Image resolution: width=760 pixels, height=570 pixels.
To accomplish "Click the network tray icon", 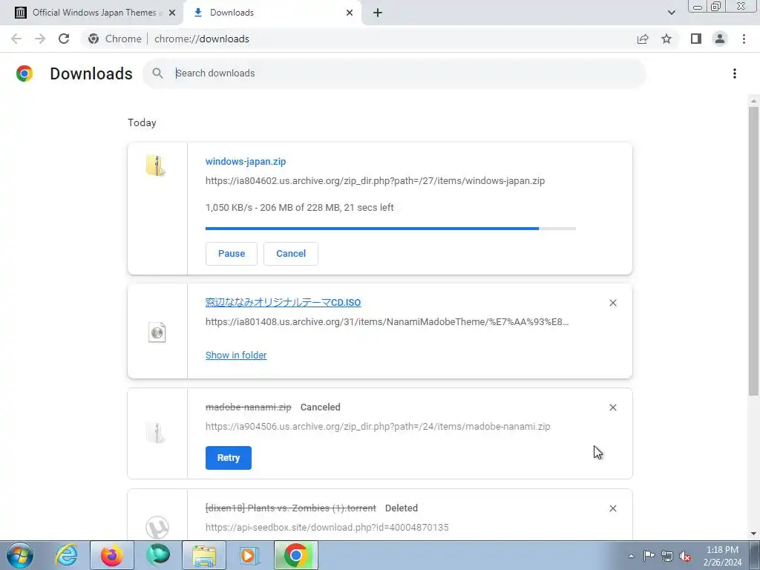I will click(667, 556).
